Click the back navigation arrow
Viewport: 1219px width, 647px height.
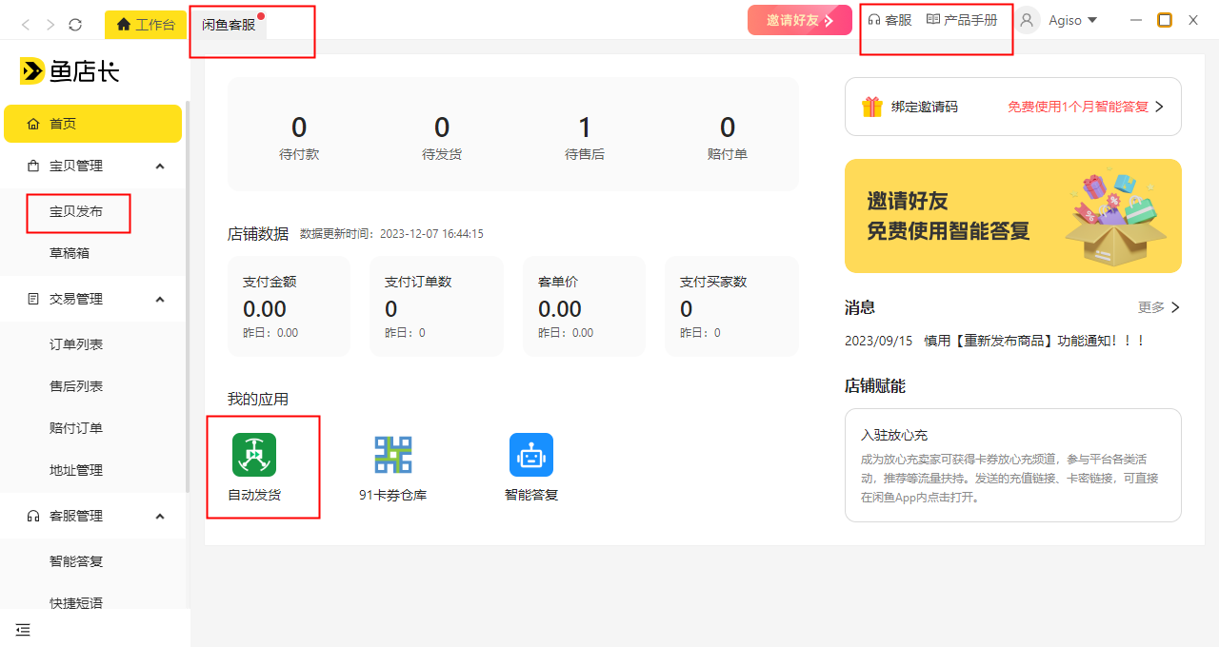[x=26, y=24]
